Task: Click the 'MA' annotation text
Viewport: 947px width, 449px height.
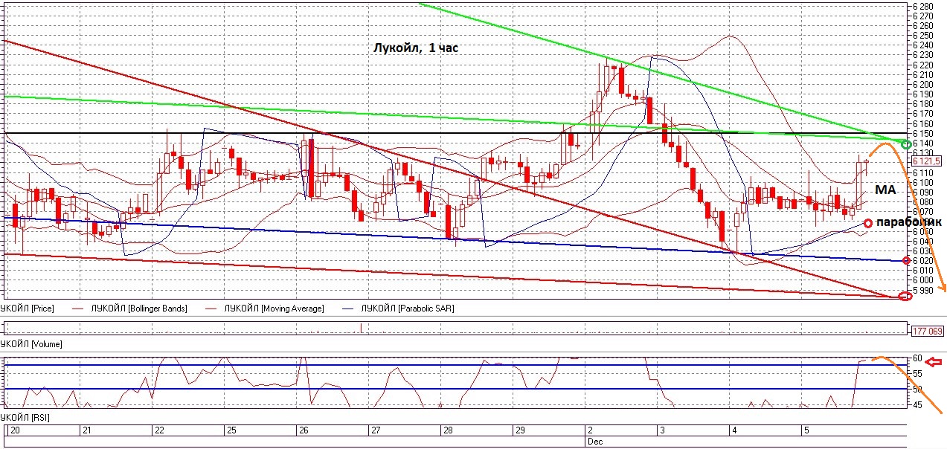Action: 885,191
